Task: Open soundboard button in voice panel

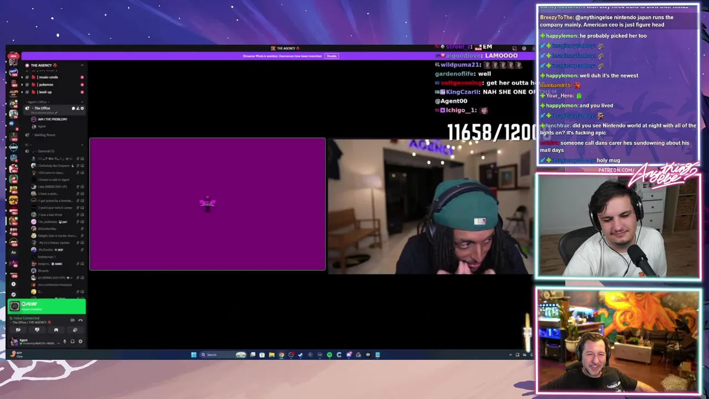Action: [x=75, y=330]
